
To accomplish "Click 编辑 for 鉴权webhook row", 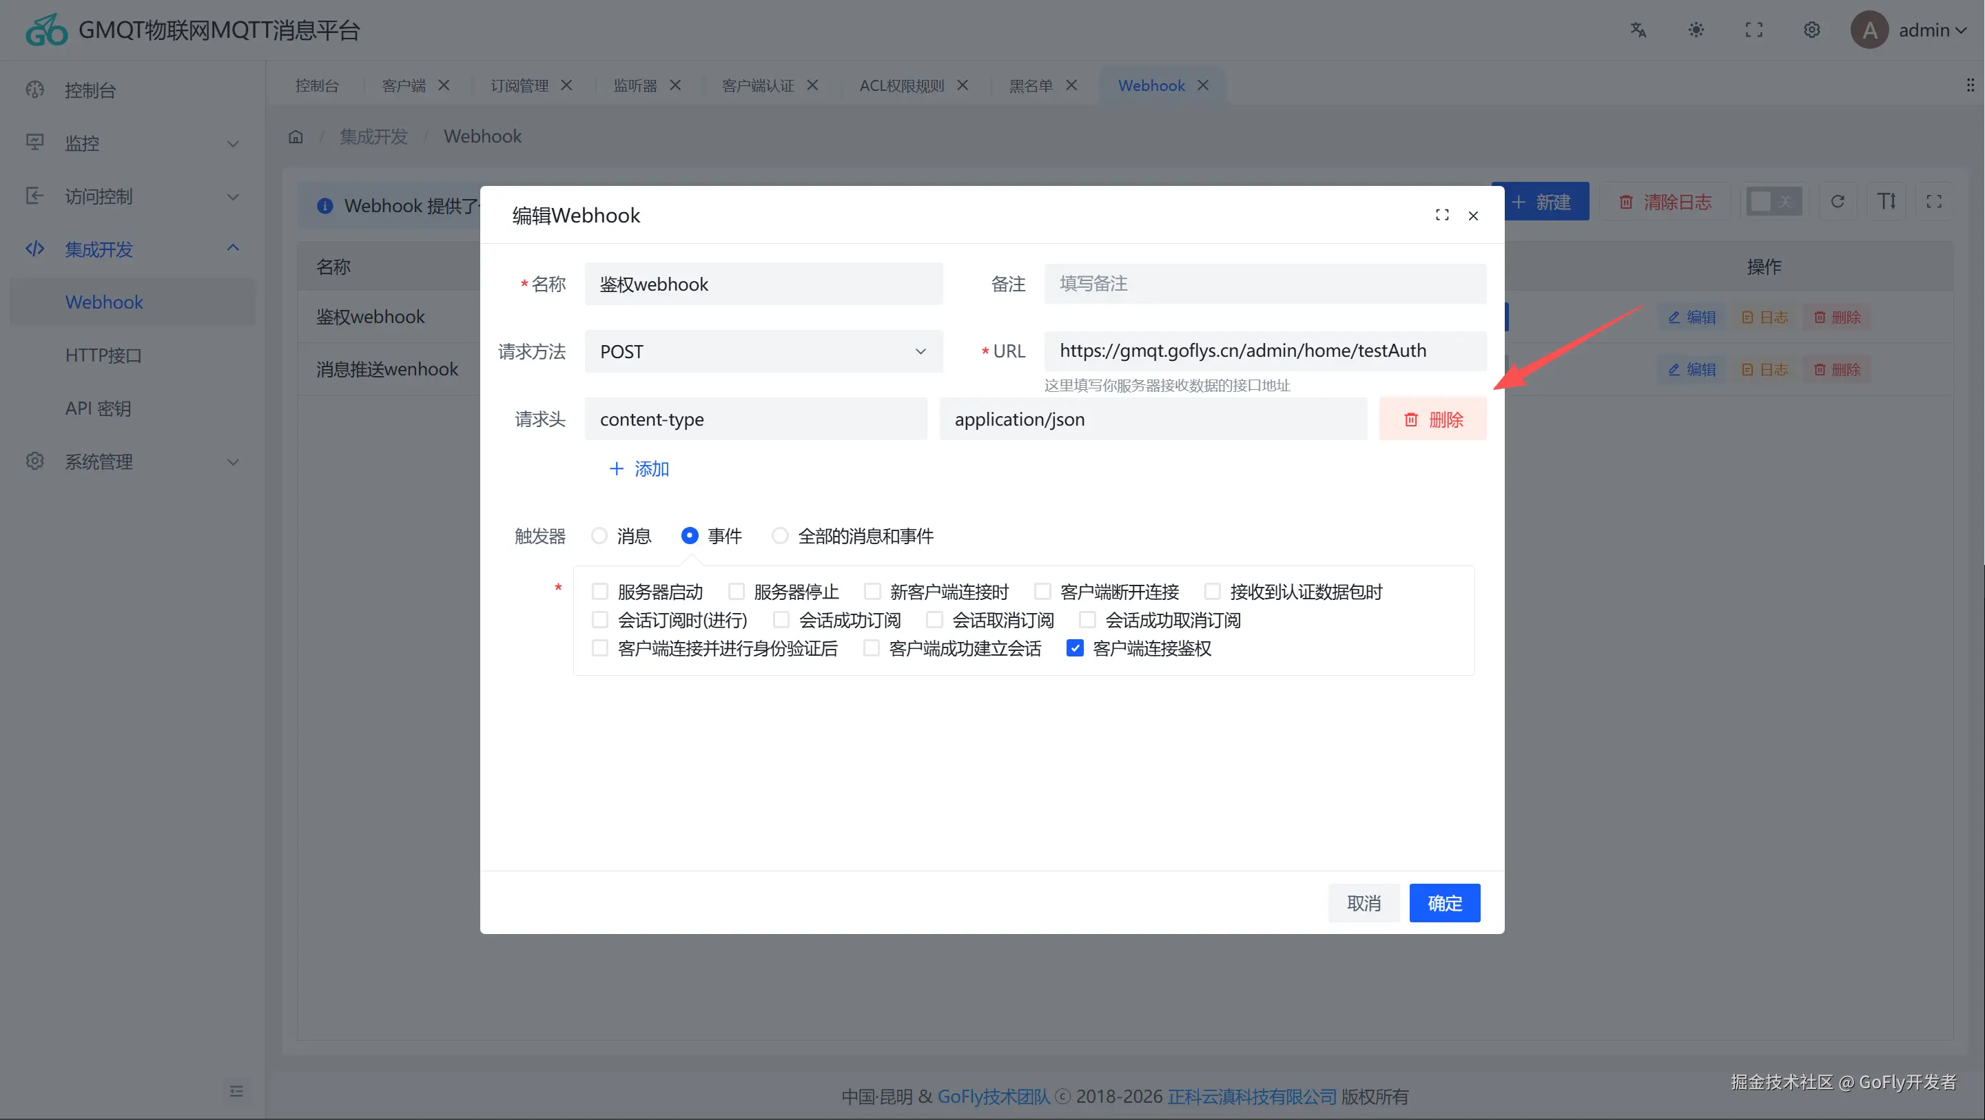I will pos(1692,318).
